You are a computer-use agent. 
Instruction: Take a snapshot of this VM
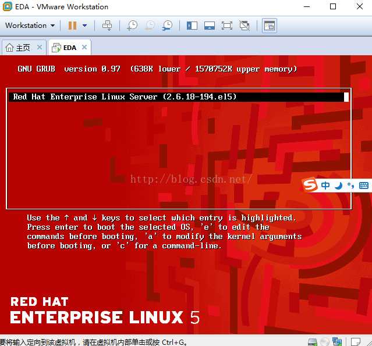[132, 26]
